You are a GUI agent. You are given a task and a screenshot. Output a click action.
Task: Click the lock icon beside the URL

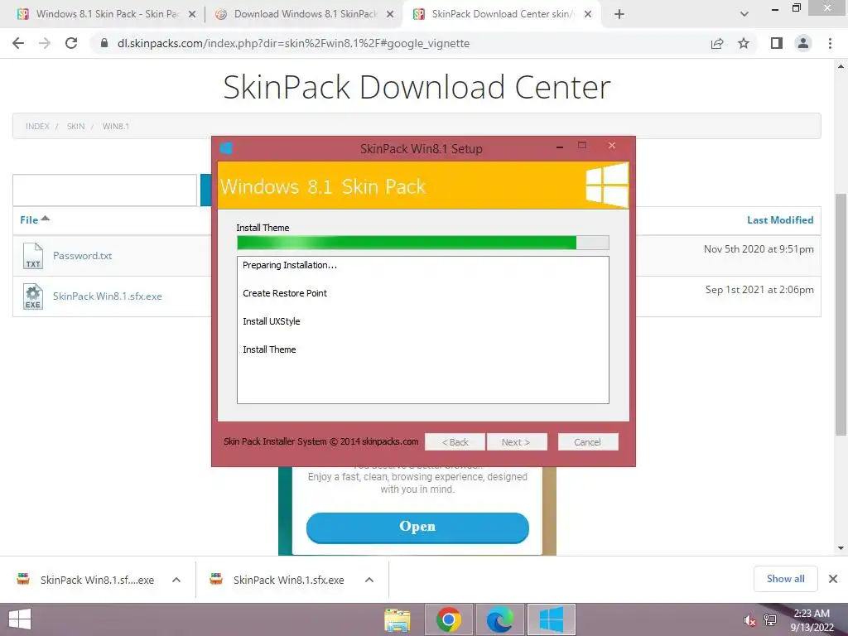pos(104,43)
